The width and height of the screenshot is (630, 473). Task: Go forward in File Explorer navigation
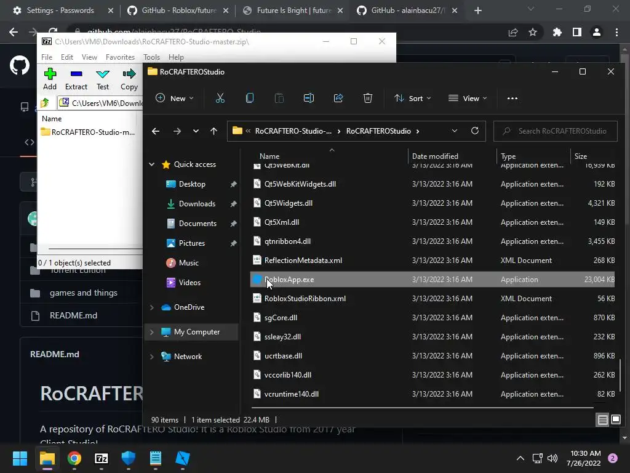coord(177,131)
